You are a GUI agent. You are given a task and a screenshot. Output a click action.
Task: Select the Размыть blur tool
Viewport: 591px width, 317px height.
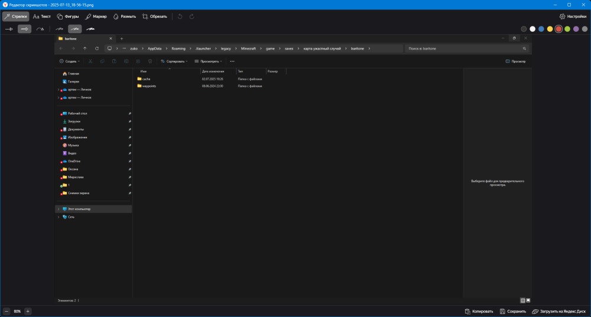124,17
